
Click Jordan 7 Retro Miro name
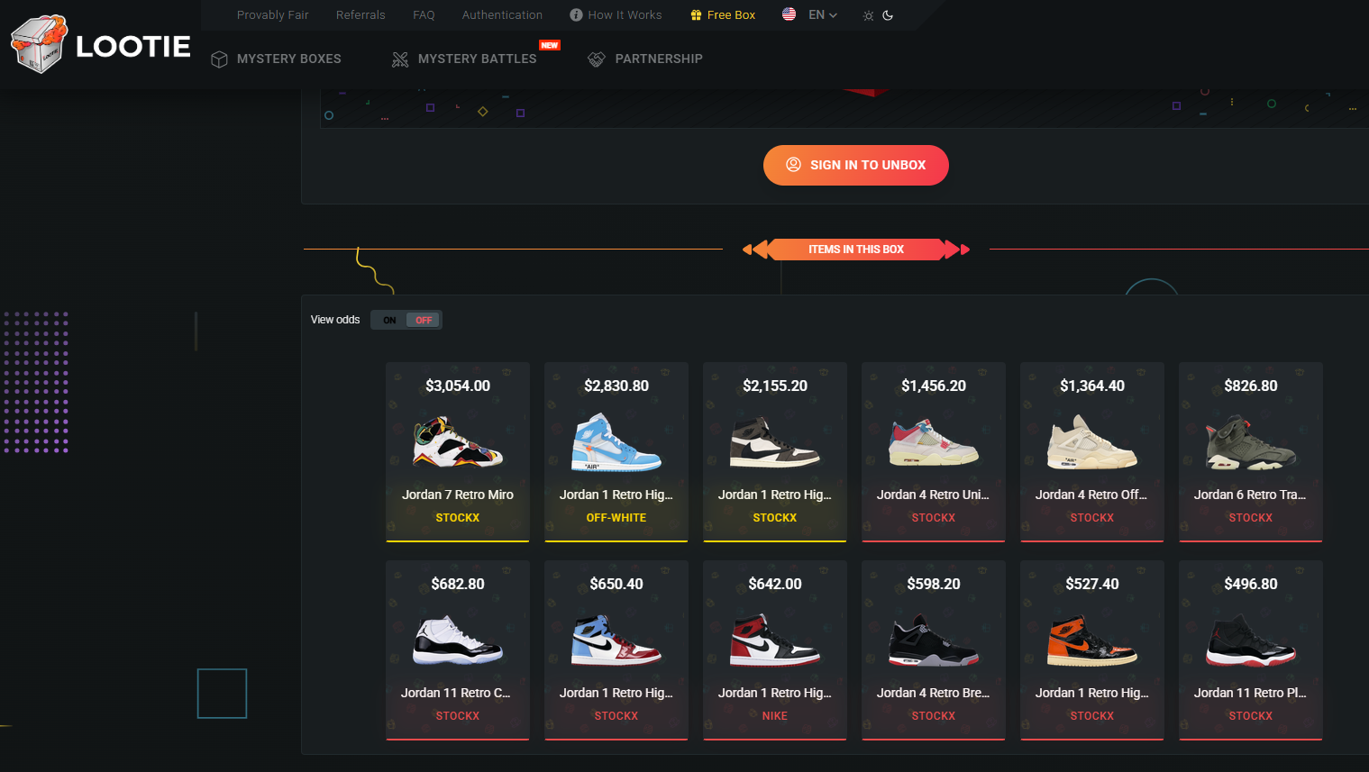point(458,495)
